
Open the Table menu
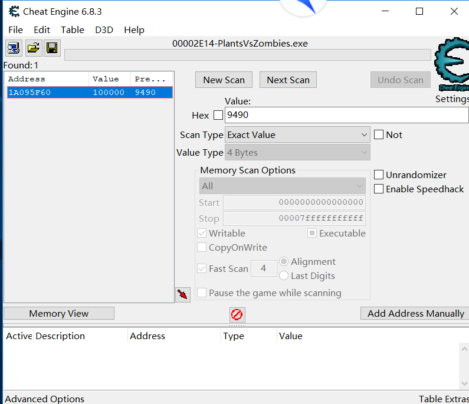tap(73, 29)
